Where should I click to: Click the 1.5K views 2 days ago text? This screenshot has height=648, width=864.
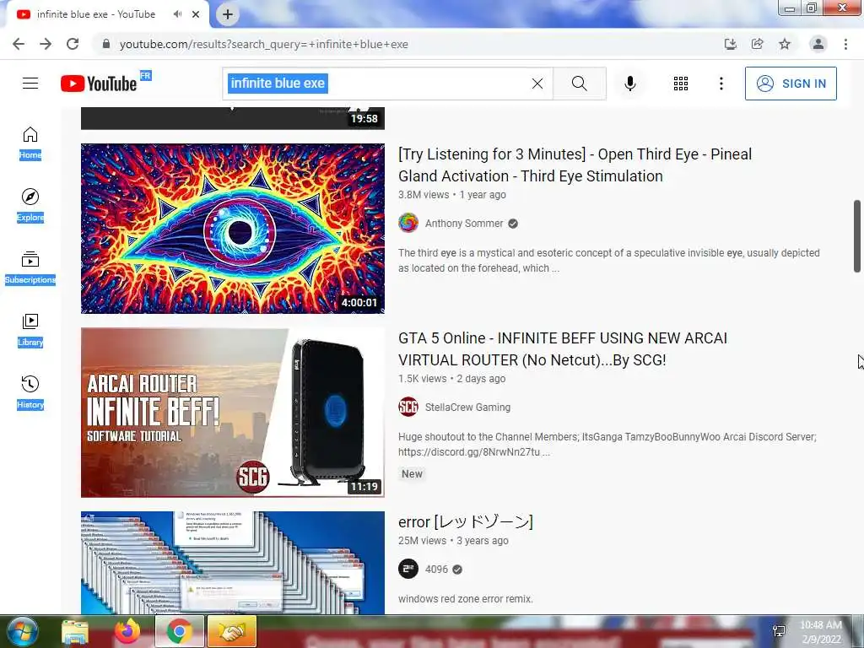(452, 379)
